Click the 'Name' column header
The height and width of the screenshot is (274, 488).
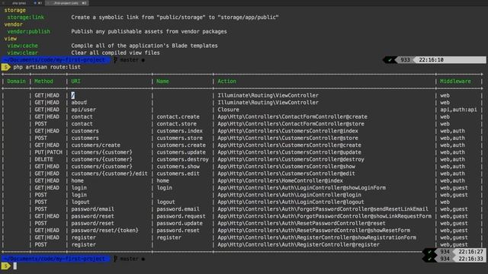coord(162,81)
